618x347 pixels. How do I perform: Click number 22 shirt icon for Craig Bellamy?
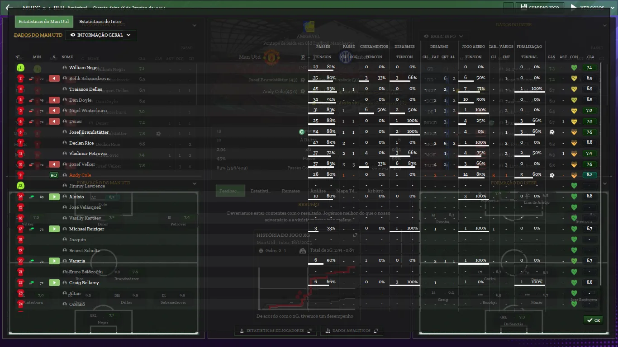click(20, 283)
